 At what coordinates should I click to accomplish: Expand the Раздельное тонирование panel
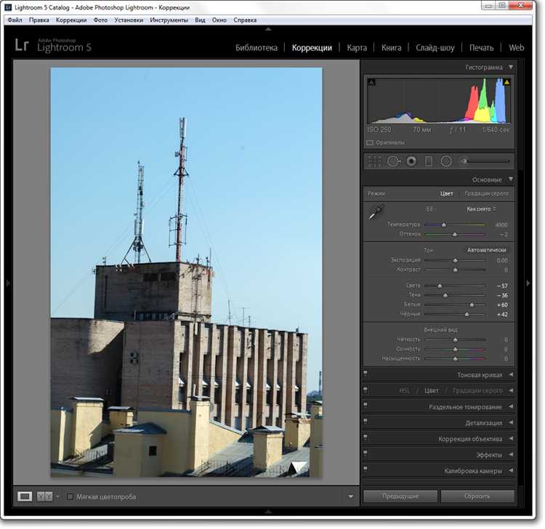click(511, 406)
